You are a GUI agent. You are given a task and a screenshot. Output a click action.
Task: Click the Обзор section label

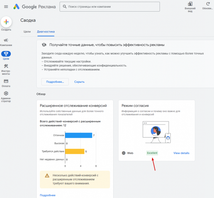(x=41, y=94)
